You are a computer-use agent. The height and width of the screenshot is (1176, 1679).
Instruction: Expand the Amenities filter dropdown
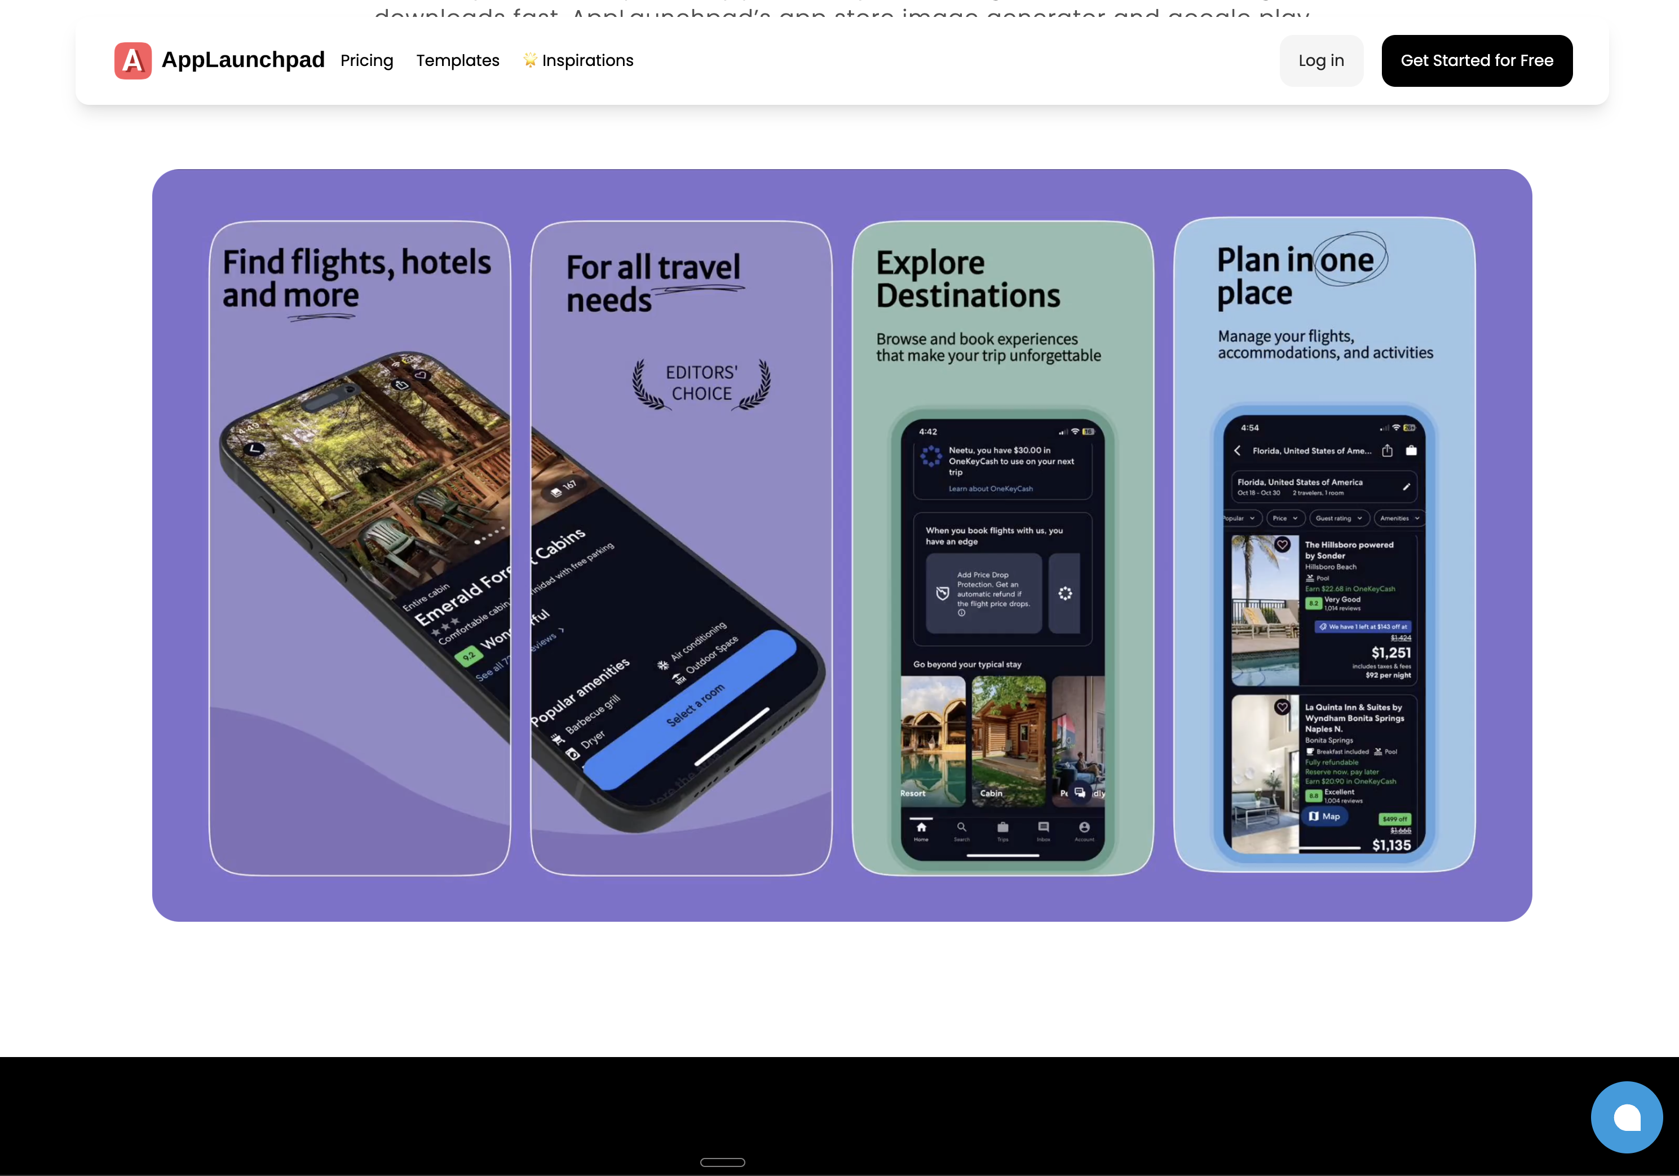pyautogui.click(x=1399, y=519)
